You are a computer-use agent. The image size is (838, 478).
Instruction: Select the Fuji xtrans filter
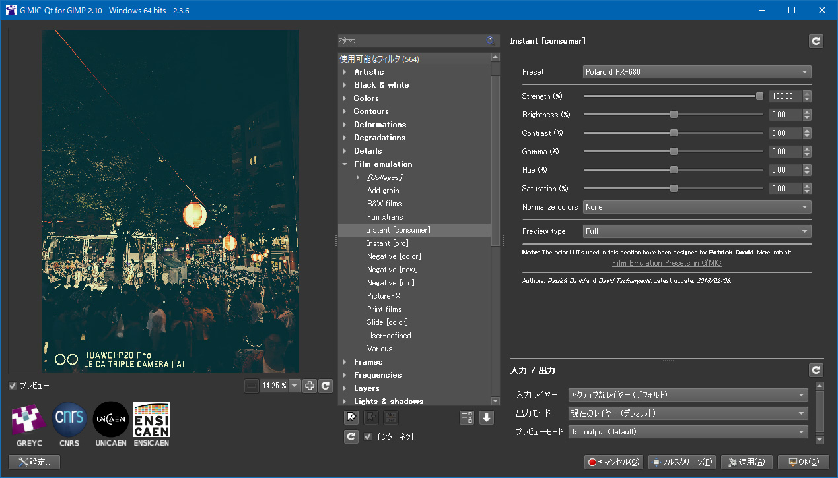tap(385, 217)
